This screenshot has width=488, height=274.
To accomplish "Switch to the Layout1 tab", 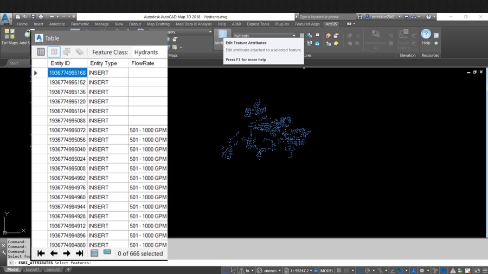I will [33, 269].
